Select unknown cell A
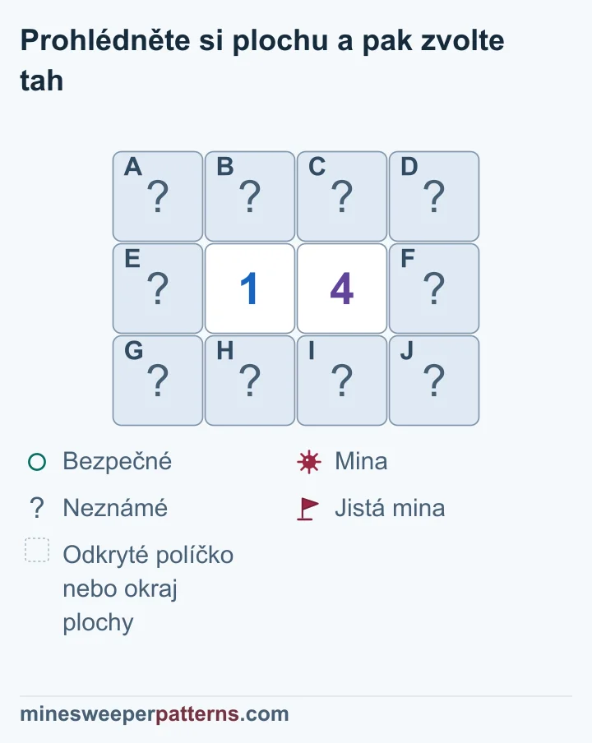This screenshot has height=743, width=592. 158,196
